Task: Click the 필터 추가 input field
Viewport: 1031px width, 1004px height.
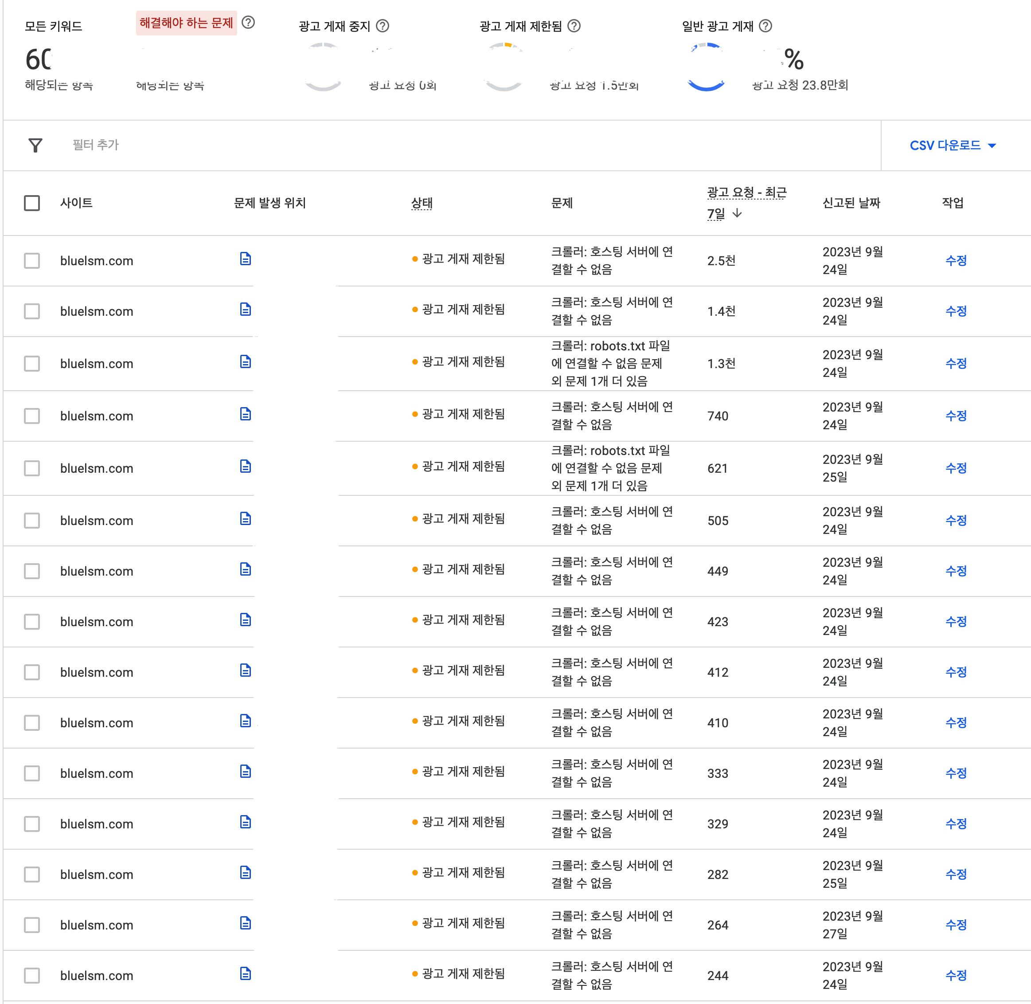Action: point(95,145)
